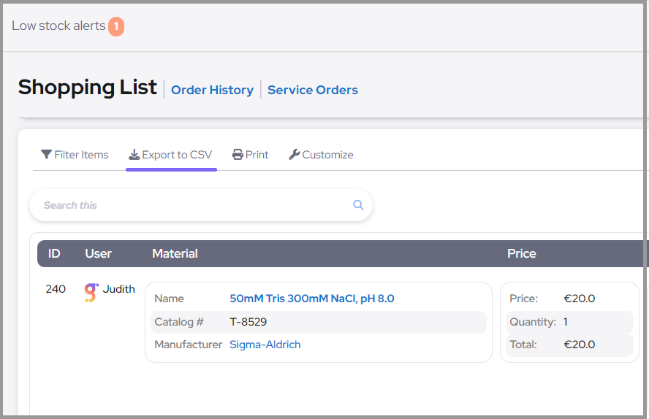Click the Material column header
This screenshot has width=649, height=419.
tap(175, 254)
